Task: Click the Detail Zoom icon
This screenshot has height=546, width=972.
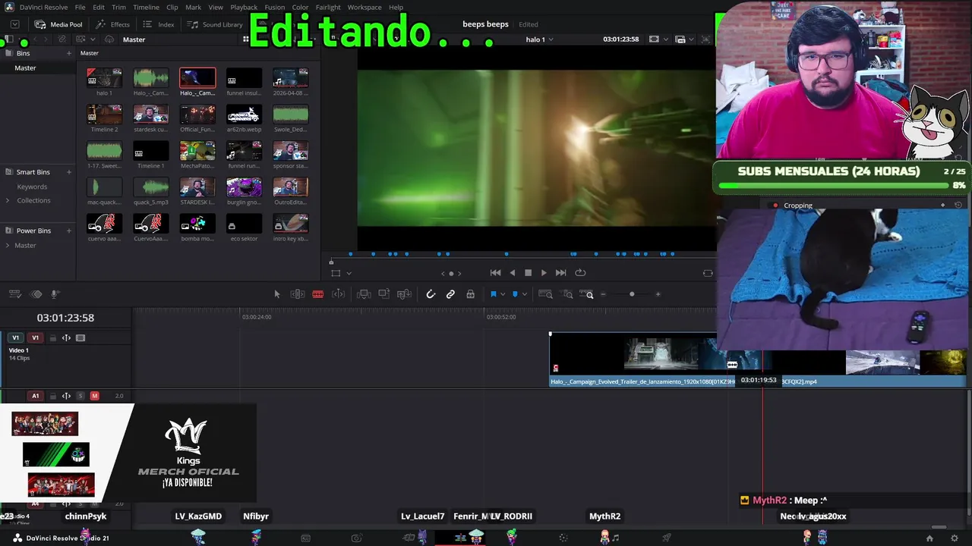Action: [x=567, y=294]
